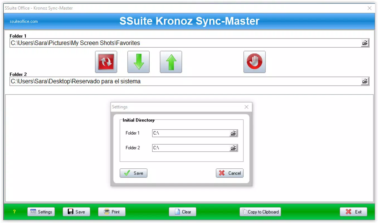Click the green down arrow sync button
Viewport: 378px width, 223px height.
(138, 62)
